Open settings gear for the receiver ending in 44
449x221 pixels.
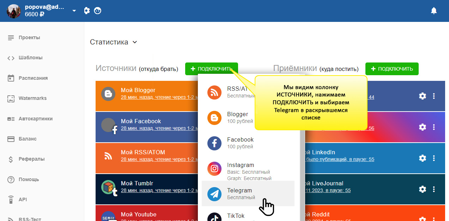click(x=422, y=96)
